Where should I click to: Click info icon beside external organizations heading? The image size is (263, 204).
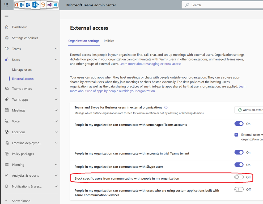click(166, 108)
